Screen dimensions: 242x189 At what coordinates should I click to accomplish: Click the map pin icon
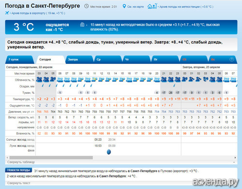(124, 6)
